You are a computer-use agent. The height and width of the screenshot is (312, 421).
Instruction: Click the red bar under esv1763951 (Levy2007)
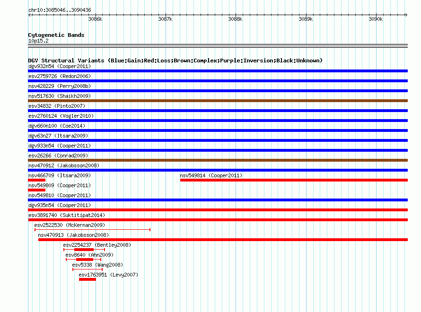pos(88,279)
